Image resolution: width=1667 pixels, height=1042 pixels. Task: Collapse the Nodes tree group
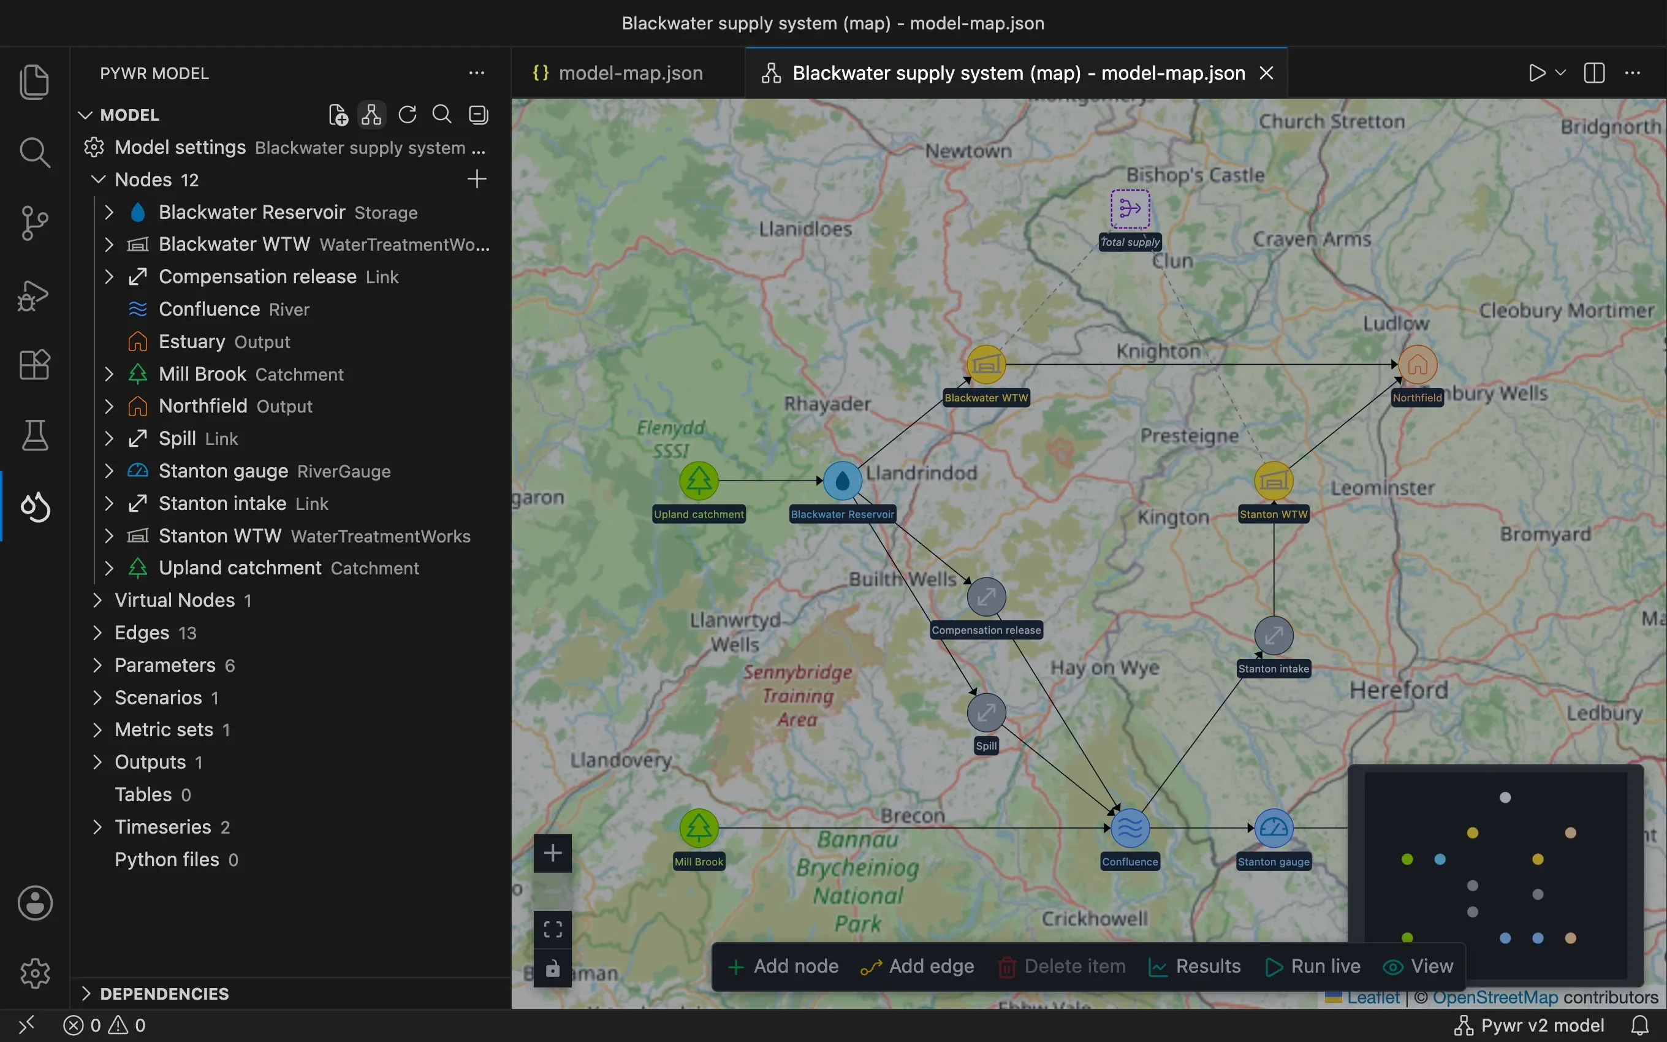pyautogui.click(x=99, y=179)
